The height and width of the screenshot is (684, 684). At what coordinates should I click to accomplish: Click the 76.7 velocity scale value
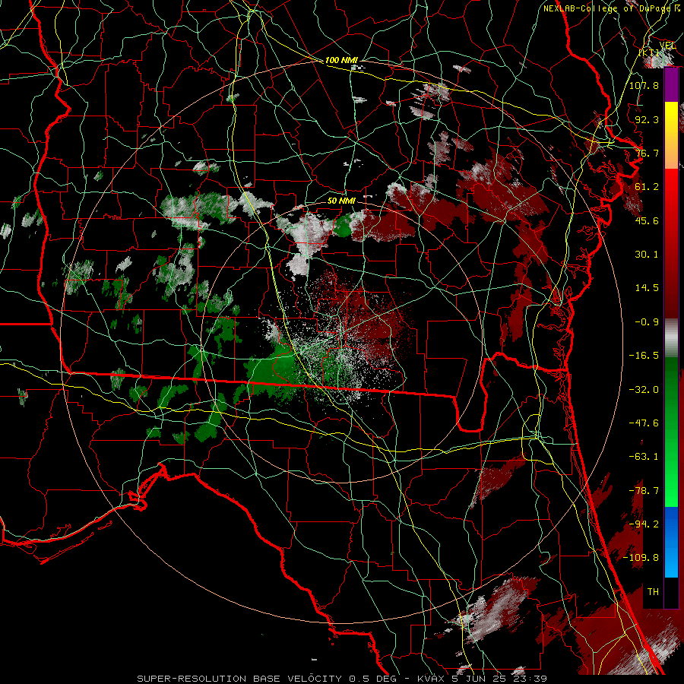[647, 153]
